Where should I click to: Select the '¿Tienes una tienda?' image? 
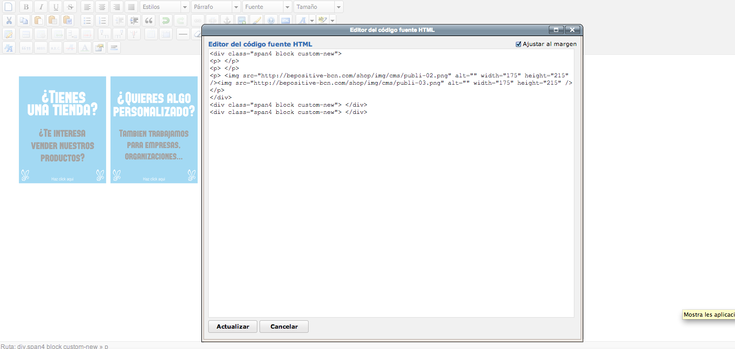pos(62,130)
